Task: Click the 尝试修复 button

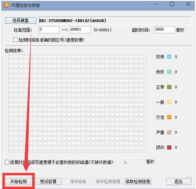Action: click(48, 181)
